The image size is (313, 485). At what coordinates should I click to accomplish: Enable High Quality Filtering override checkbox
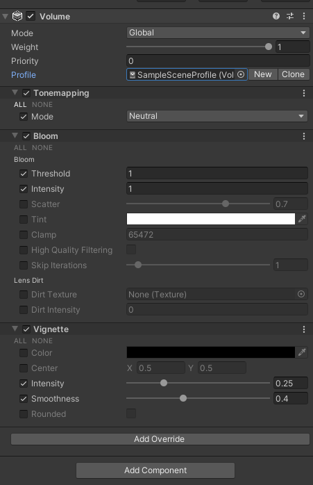point(24,250)
